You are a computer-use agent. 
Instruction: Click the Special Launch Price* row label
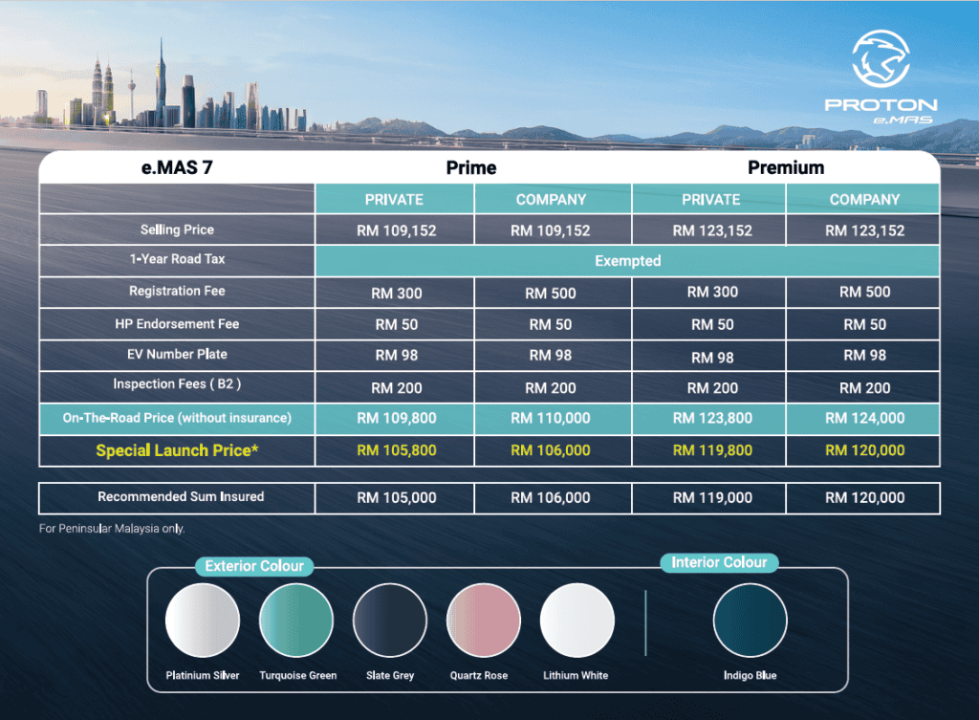177,450
